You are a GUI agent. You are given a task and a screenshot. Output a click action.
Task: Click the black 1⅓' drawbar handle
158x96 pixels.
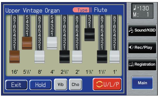point(102,57)
